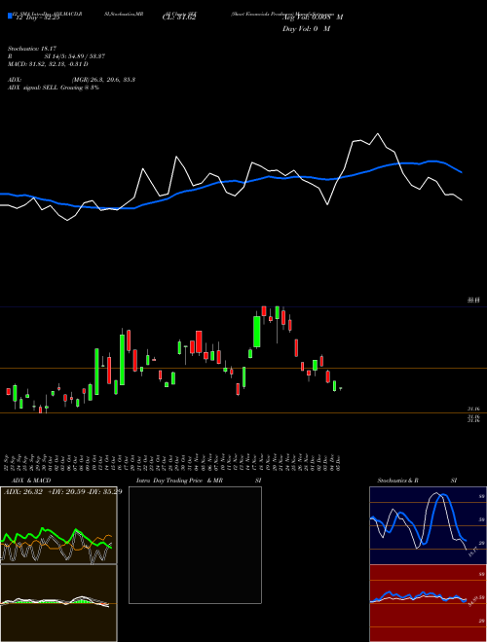Image resolution: width=487 pixels, height=642 pixels.
Task: Click the peak of the white price line
Action: 378,133
